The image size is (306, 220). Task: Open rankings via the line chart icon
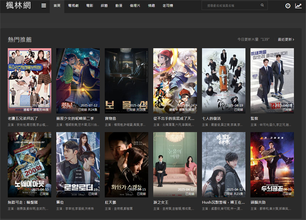coord(298,6)
